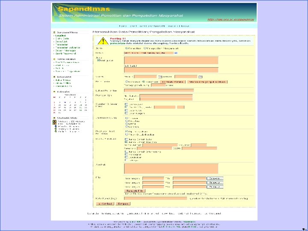Select the Fakultas radio button
The image size is (308, 231).
(x=127, y=121)
